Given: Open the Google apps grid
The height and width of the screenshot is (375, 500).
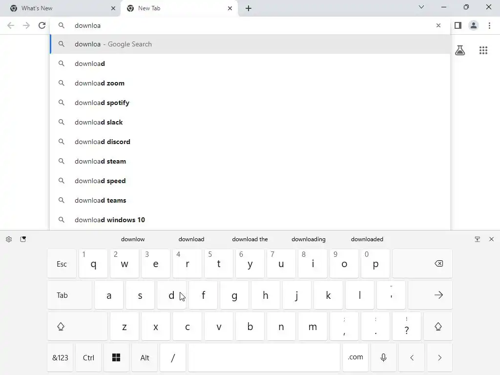Looking at the screenshot, I should (x=483, y=50).
